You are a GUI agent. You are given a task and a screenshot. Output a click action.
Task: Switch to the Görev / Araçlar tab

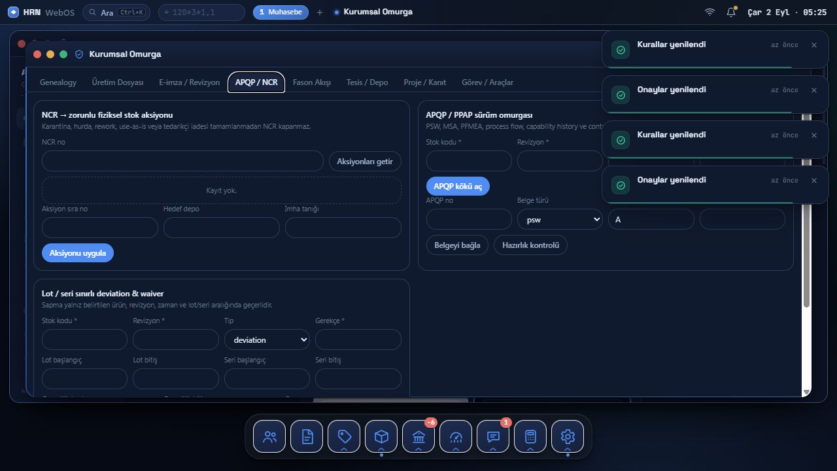(488, 82)
